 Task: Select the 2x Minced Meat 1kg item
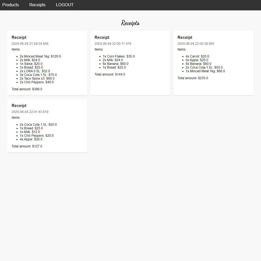[x=40, y=56]
